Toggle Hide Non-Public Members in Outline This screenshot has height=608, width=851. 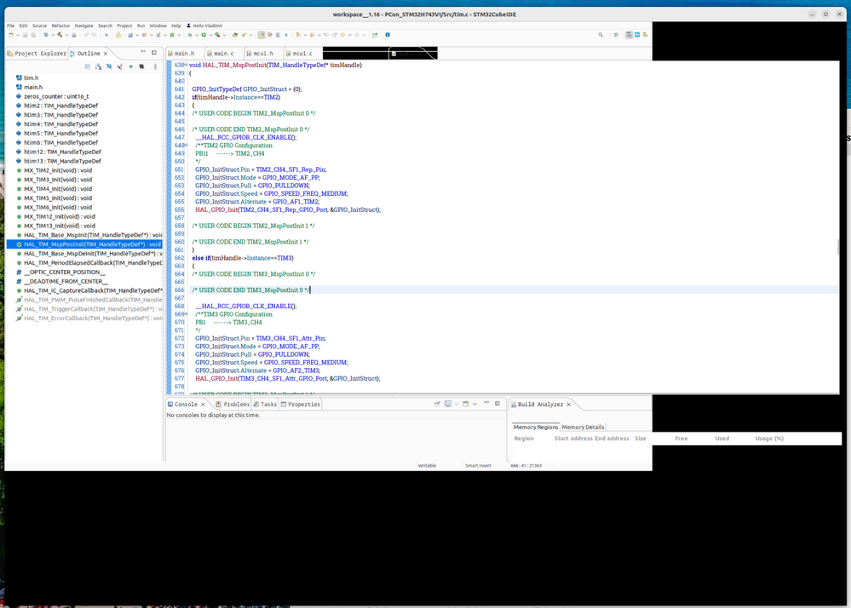point(130,66)
